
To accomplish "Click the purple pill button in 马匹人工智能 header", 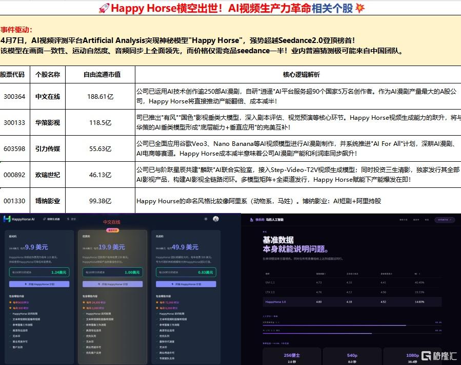I will [445, 220].
